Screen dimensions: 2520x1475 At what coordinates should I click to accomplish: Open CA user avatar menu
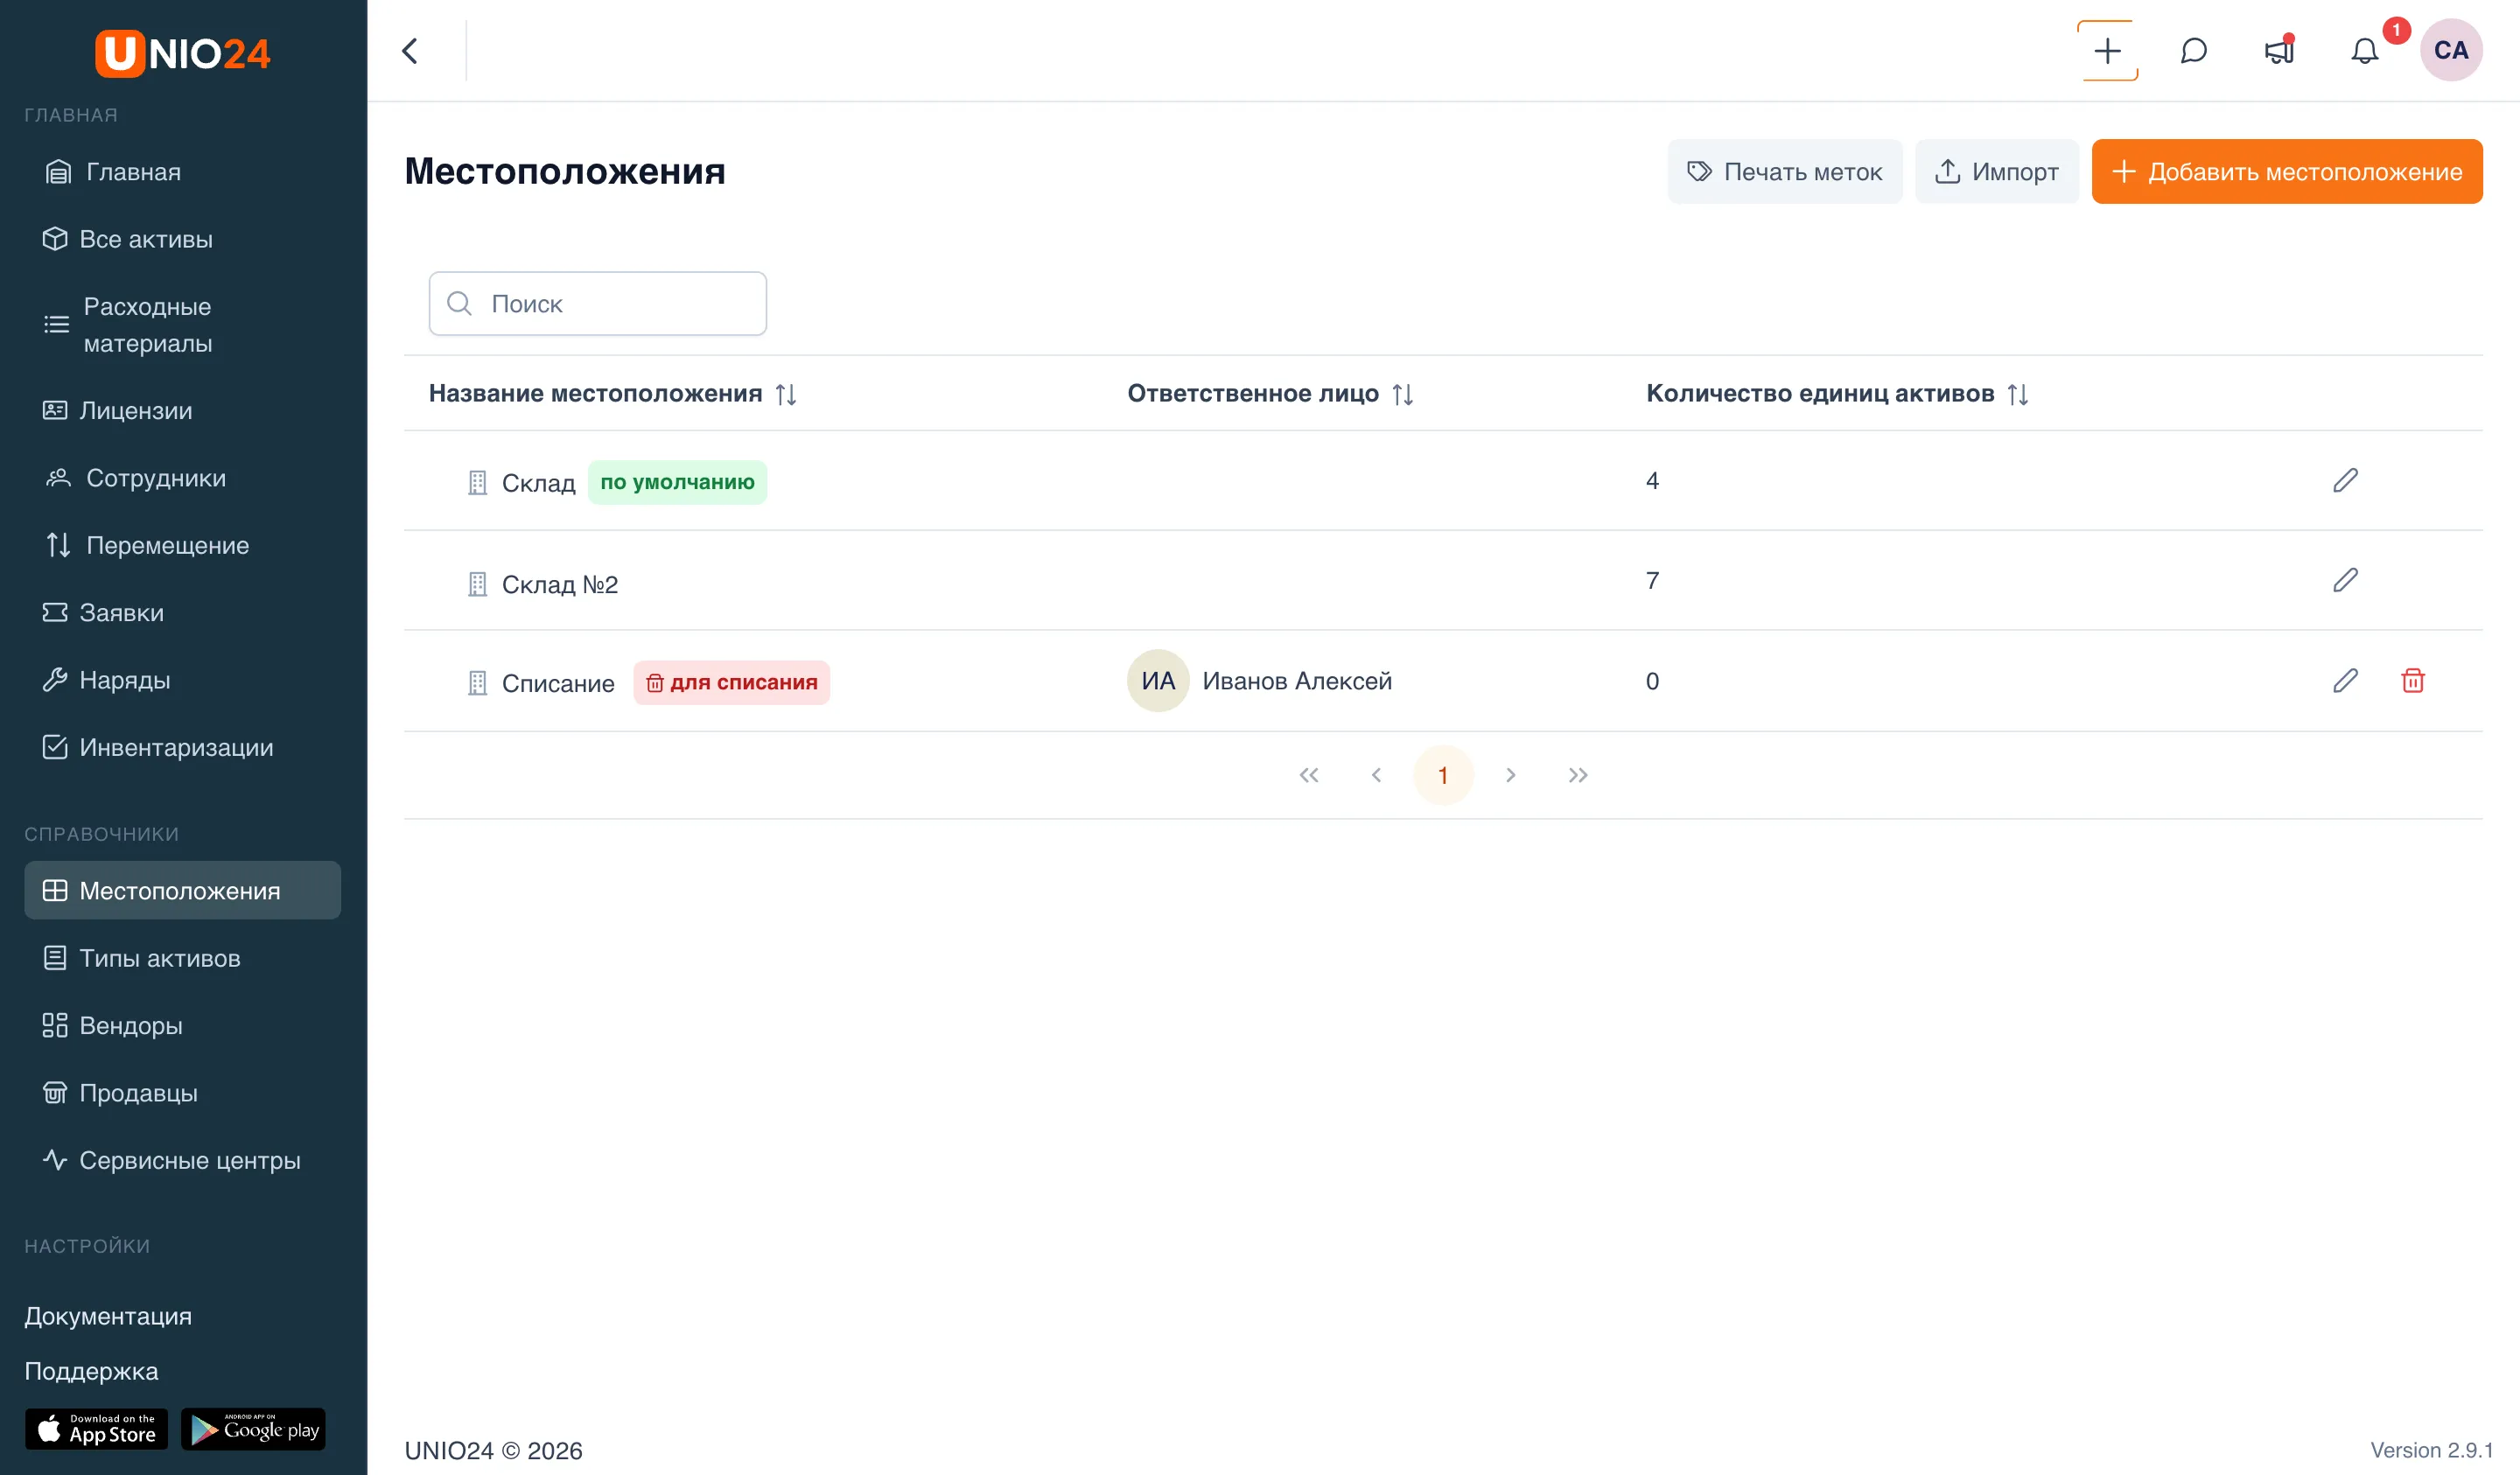(2450, 50)
